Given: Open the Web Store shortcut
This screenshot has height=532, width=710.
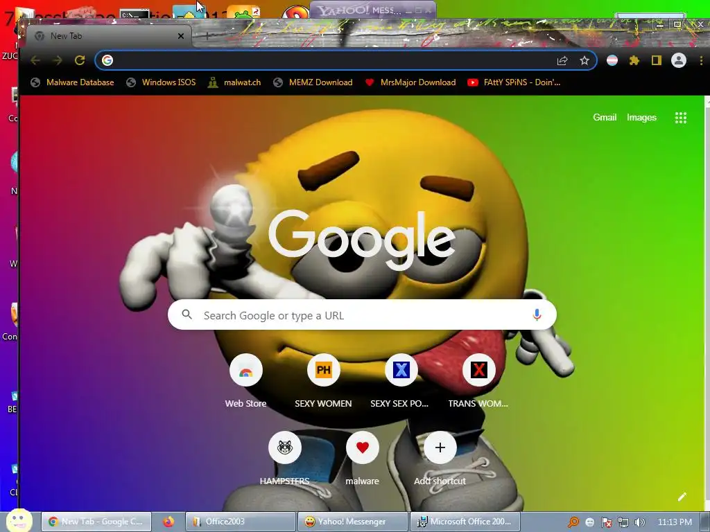Looking at the screenshot, I should [246, 382].
